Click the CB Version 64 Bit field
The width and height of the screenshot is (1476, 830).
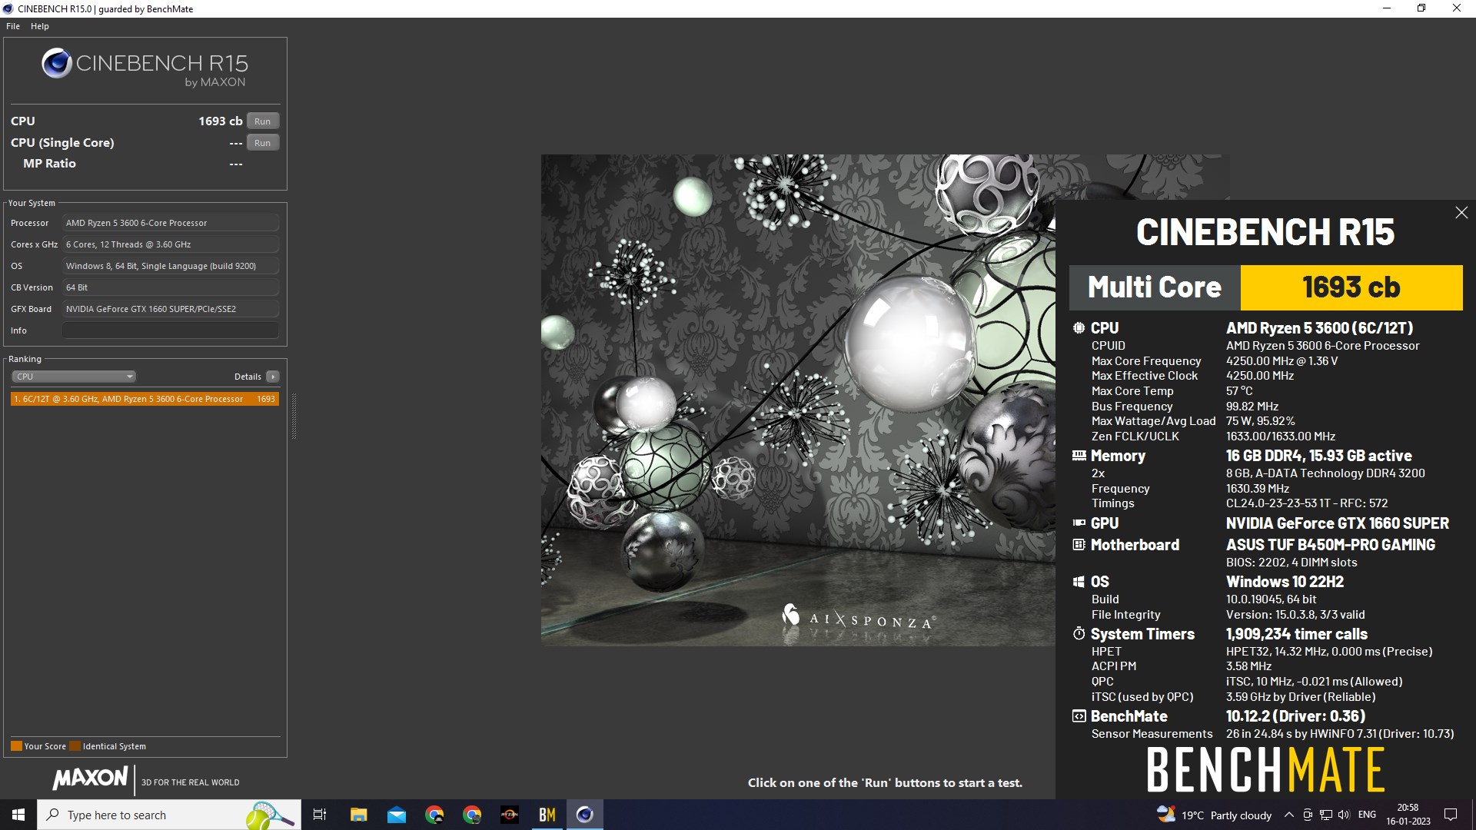click(170, 287)
